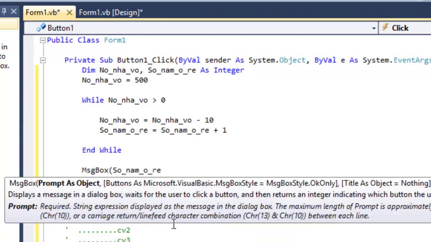Click the 'End While' statement
This screenshot has height=242, width=431.
(x=102, y=150)
